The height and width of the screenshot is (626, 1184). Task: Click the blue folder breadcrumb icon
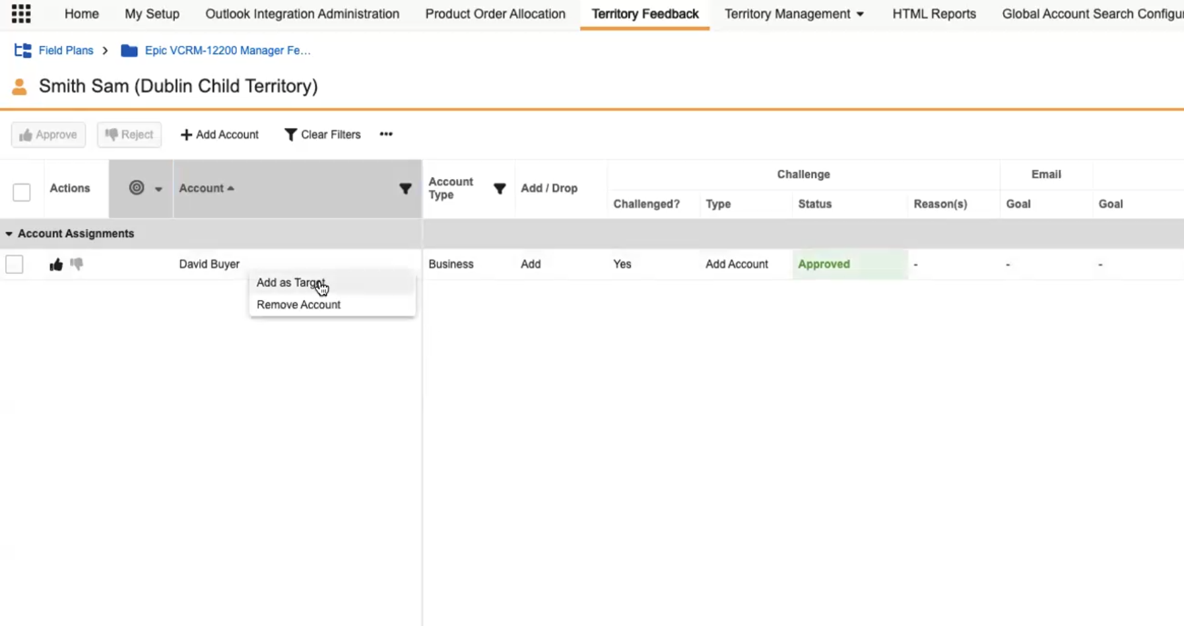(129, 51)
